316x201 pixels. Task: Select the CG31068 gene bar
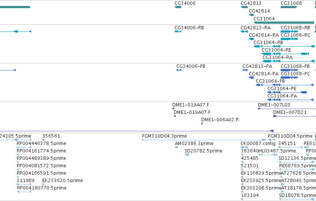pyautogui.click(x=289, y=7)
